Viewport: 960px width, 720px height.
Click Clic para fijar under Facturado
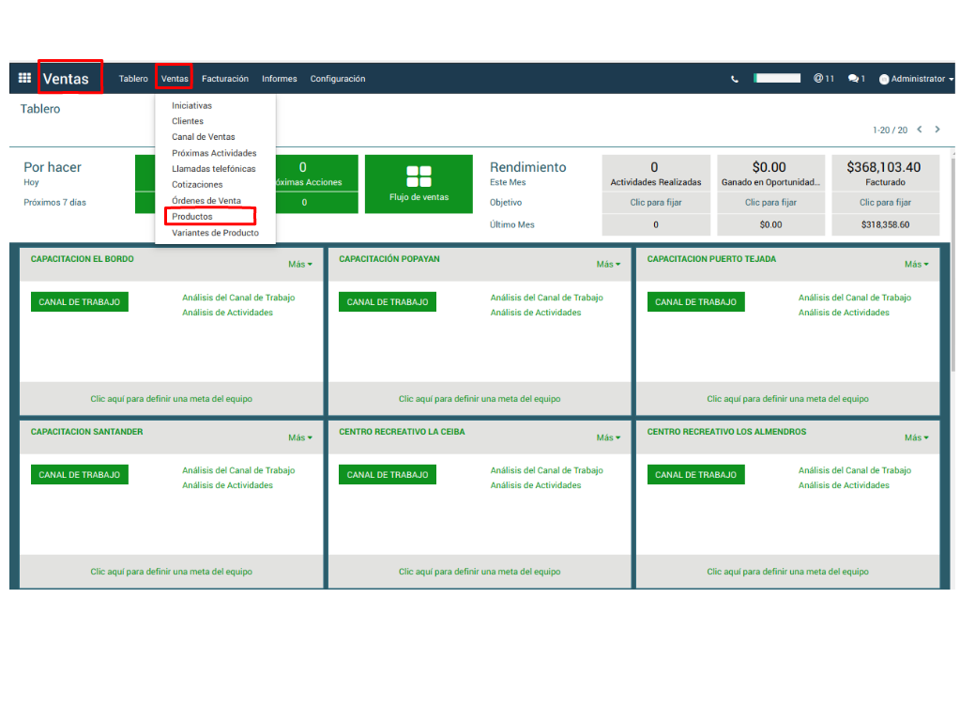pos(885,203)
